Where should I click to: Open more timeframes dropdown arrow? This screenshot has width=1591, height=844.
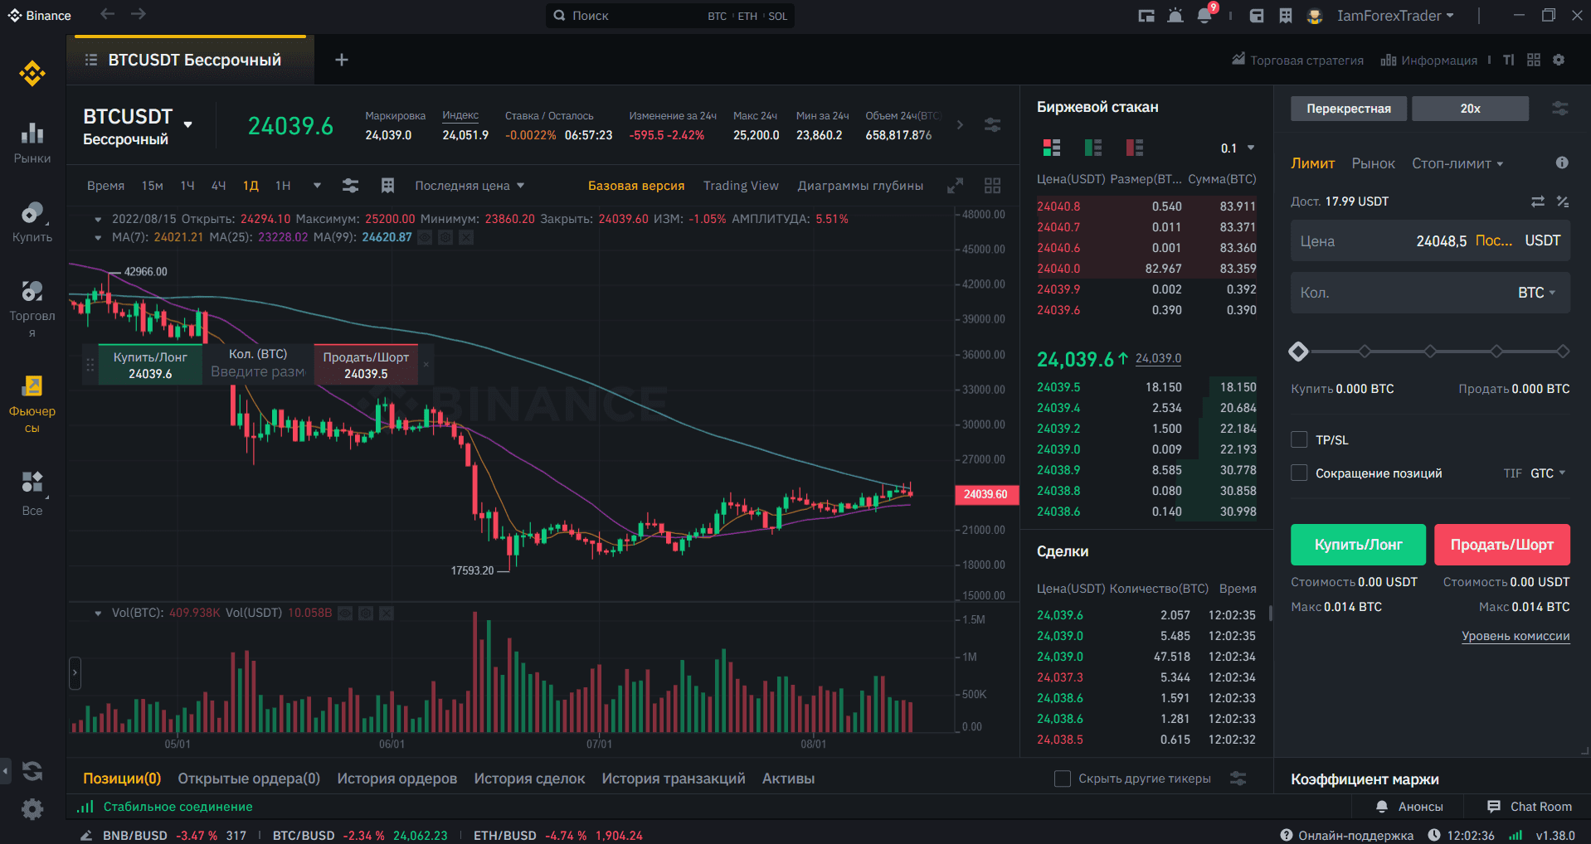coord(317,186)
